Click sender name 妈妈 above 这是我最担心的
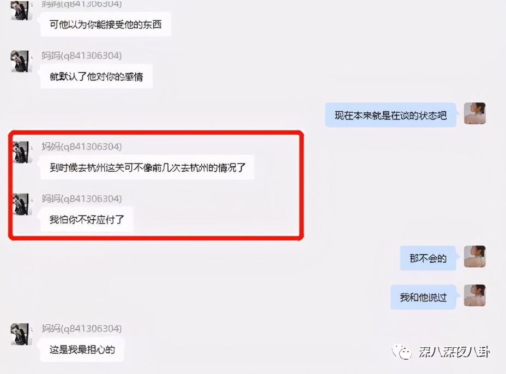 [51, 329]
